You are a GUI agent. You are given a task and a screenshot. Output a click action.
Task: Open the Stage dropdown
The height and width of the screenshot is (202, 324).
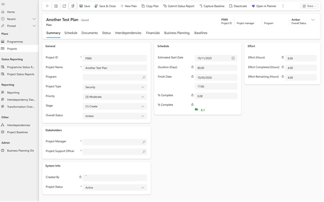pos(115,106)
